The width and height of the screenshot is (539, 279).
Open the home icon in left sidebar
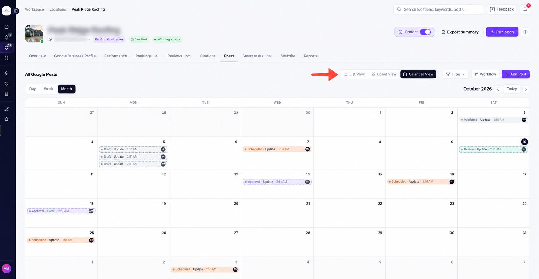pos(7,27)
